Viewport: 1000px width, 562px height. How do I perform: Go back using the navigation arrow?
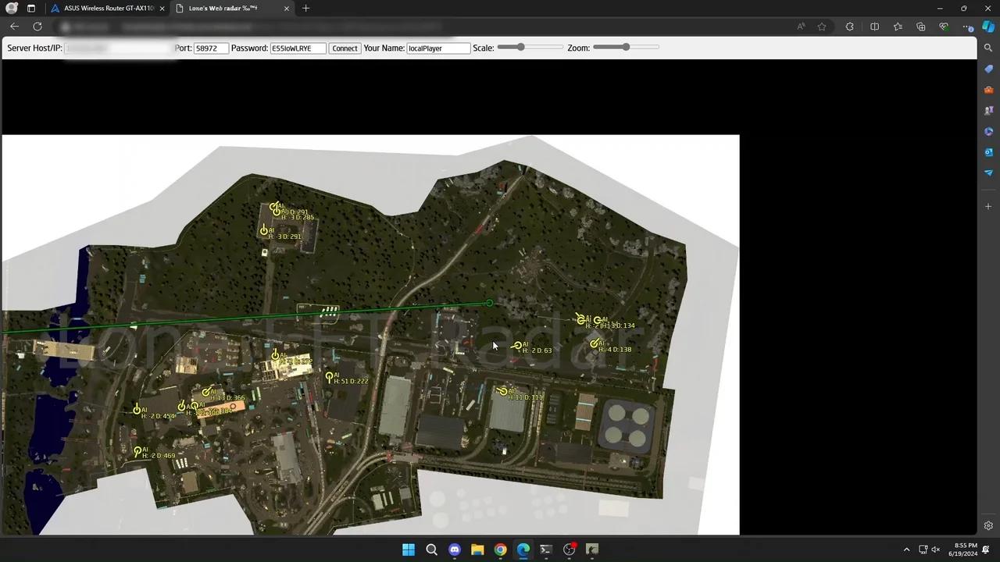coord(14,26)
